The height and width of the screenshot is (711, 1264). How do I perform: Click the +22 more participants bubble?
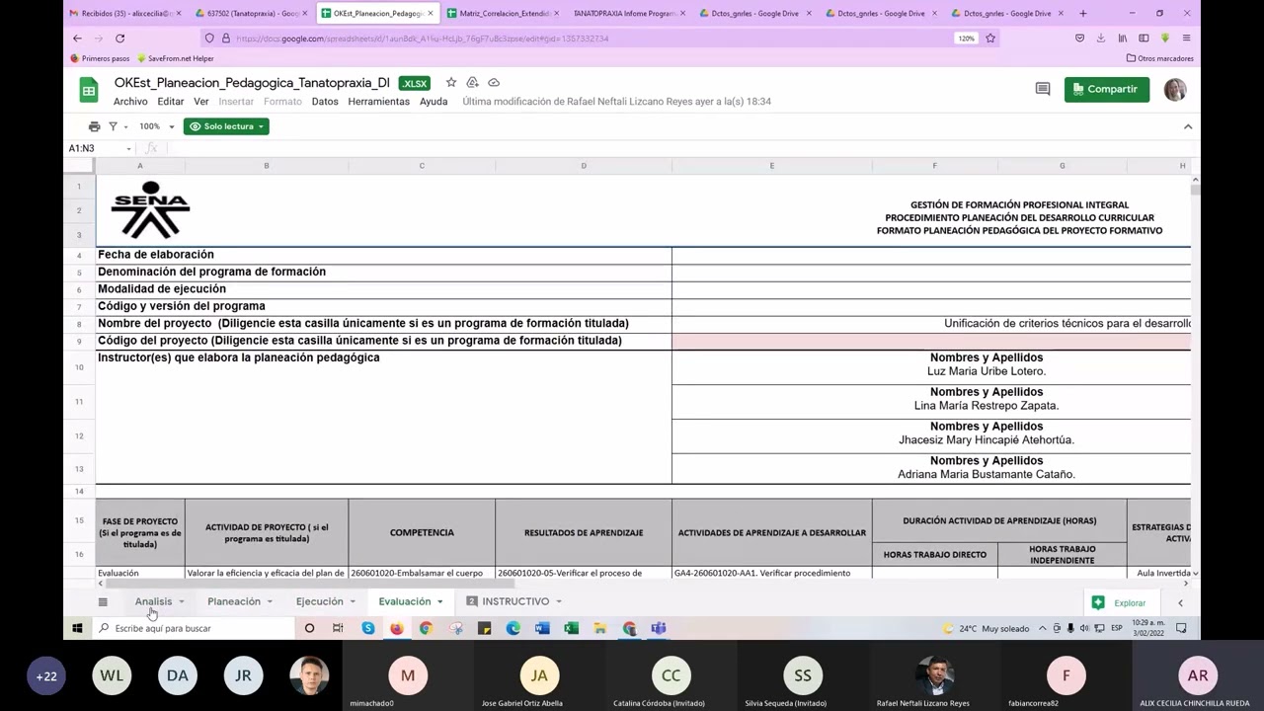coord(45,676)
